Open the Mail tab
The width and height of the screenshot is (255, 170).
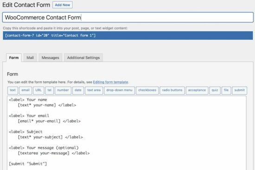tap(30, 58)
